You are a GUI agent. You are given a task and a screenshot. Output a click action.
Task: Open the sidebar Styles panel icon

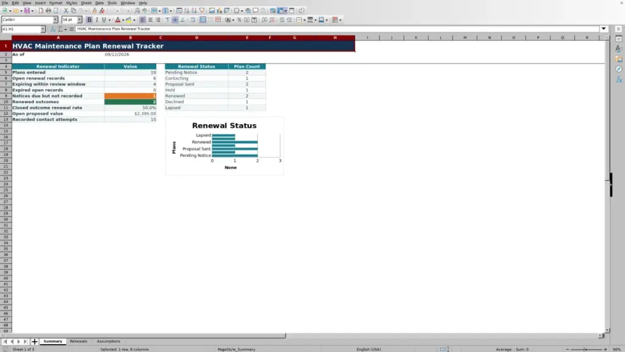tap(619, 49)
